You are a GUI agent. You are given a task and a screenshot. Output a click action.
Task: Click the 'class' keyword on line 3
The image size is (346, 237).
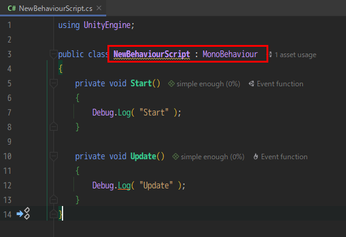[x=98, y=54]
